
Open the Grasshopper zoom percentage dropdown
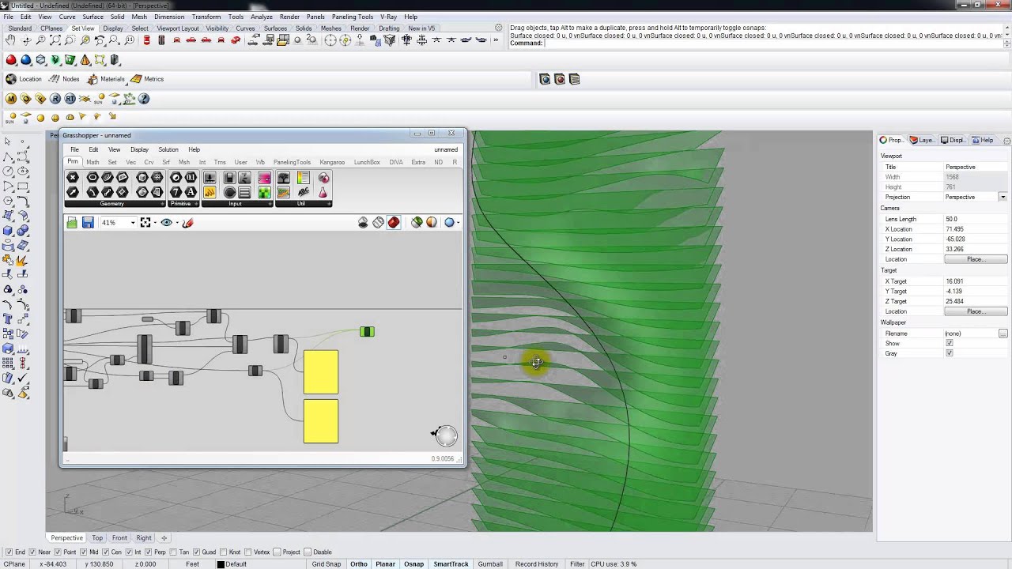click(132, 223)
